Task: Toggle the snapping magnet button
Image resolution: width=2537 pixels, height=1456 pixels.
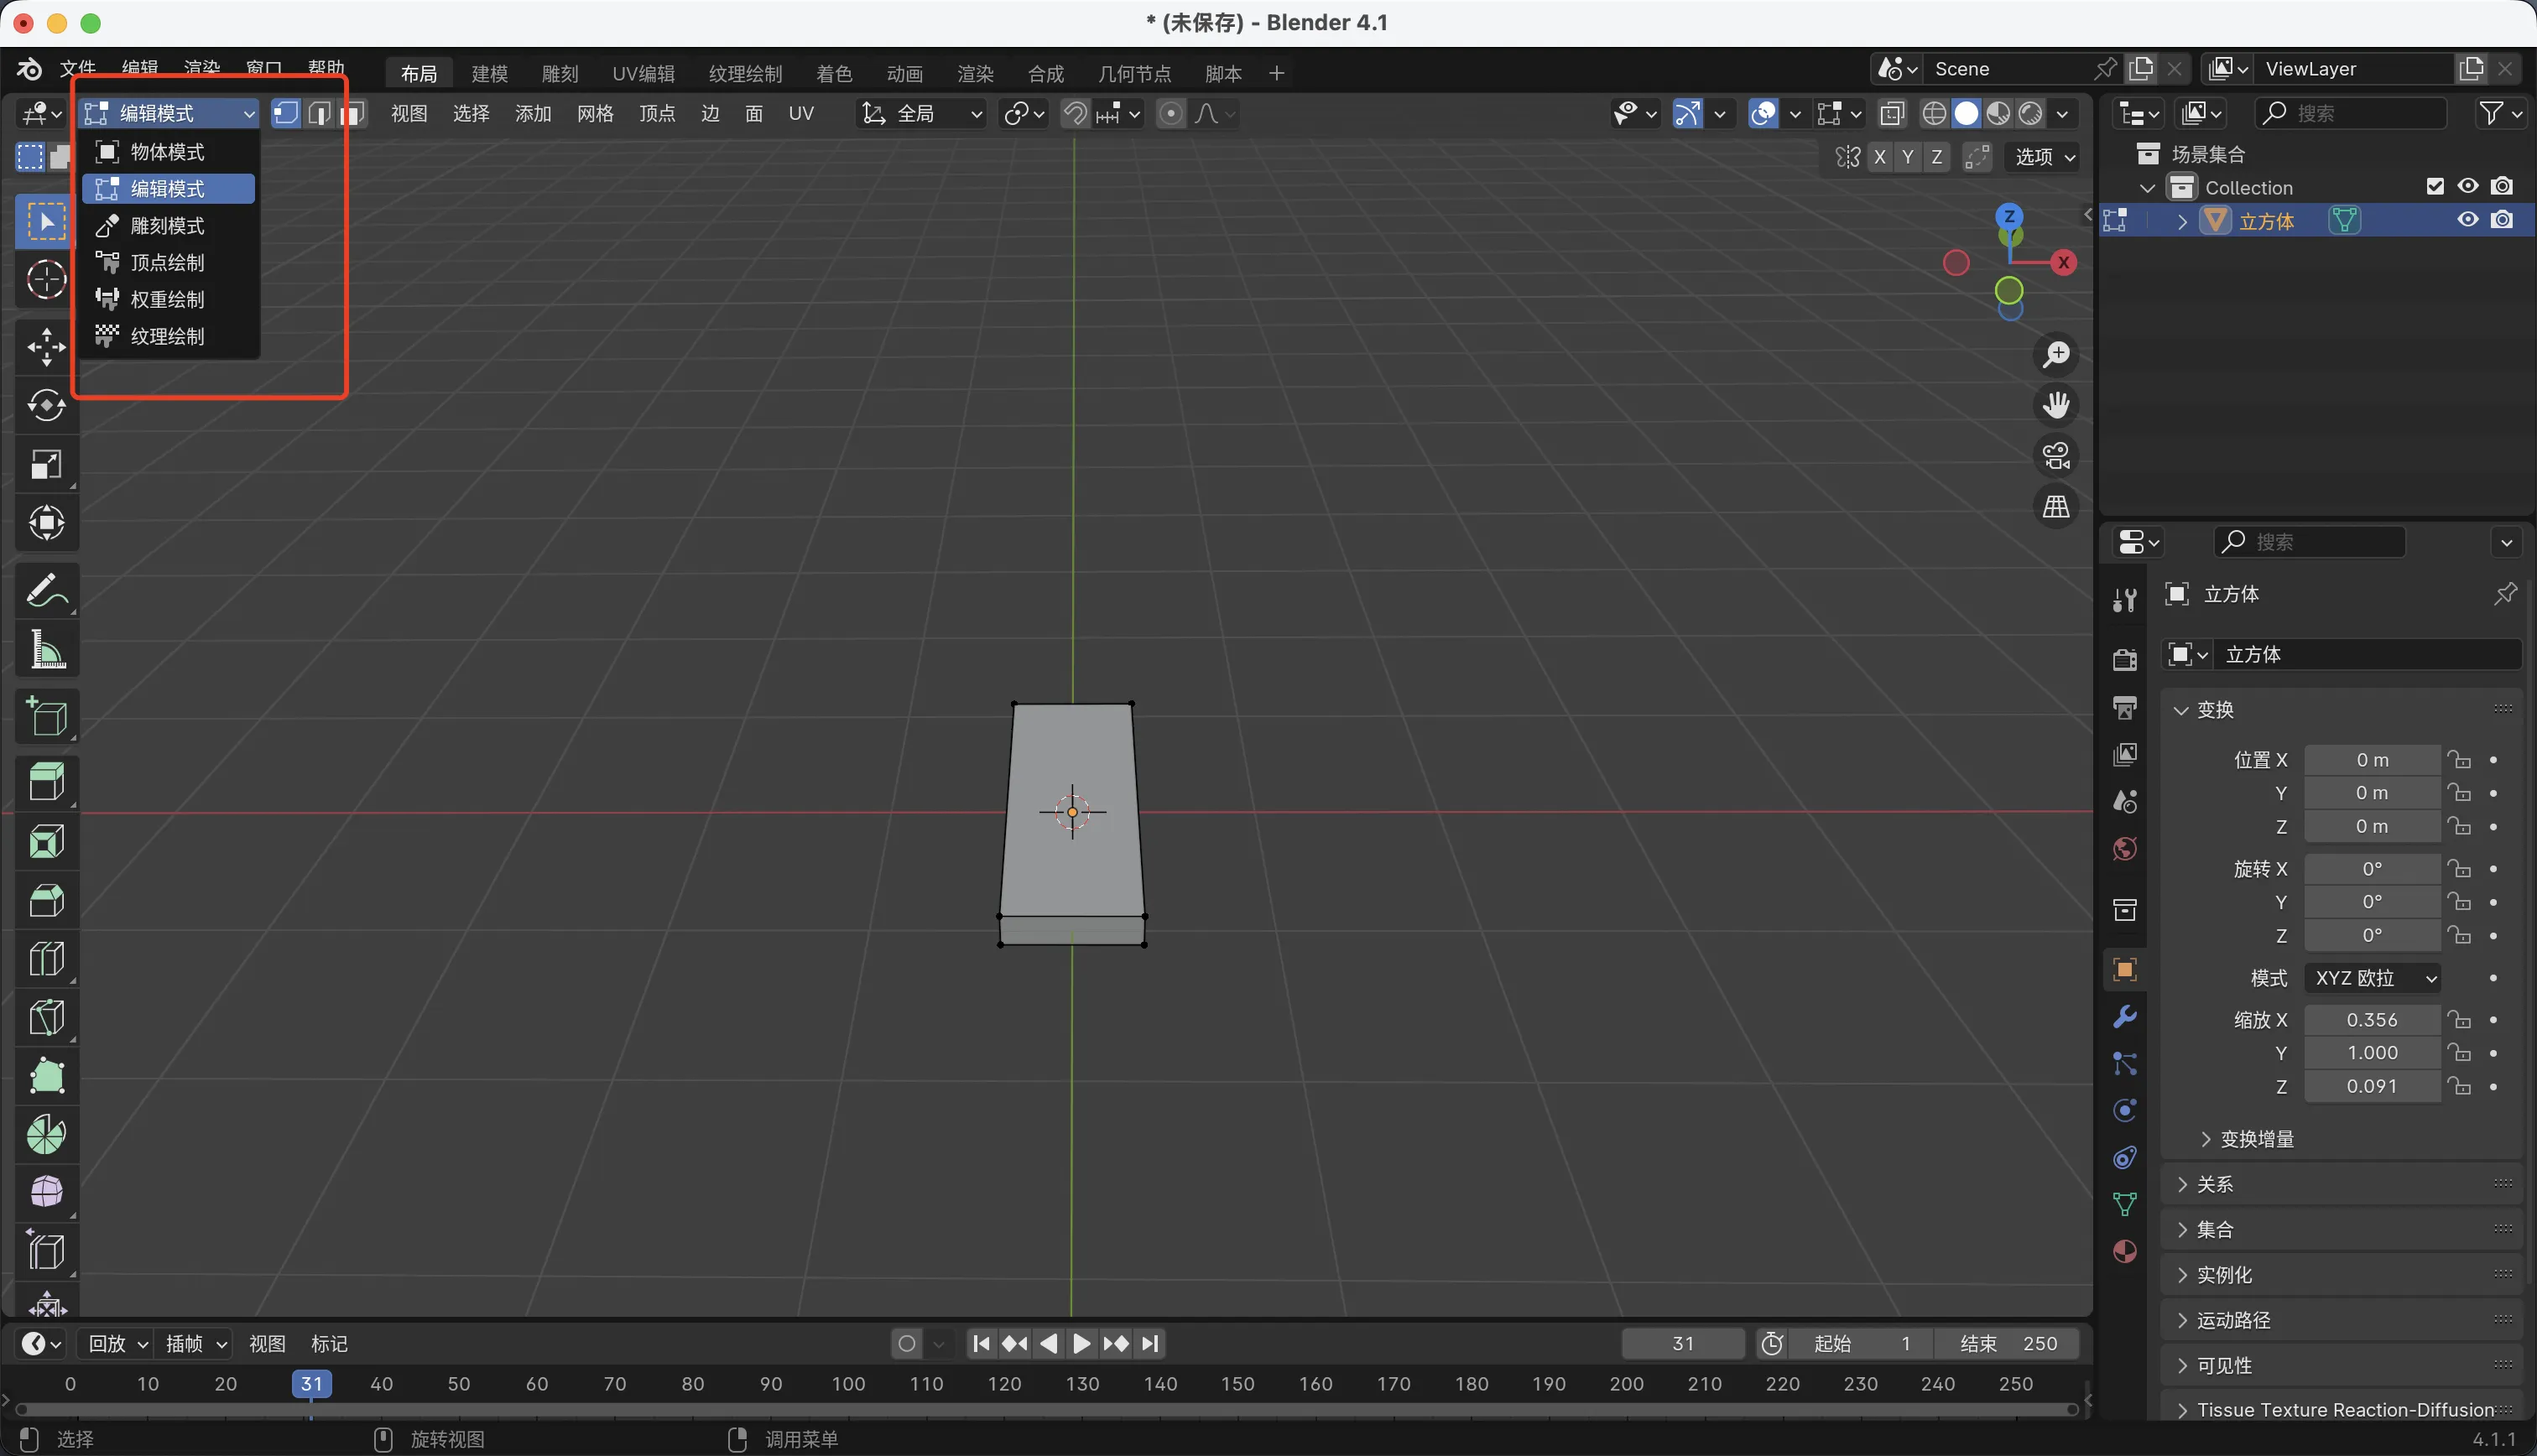Action: 1075,114
